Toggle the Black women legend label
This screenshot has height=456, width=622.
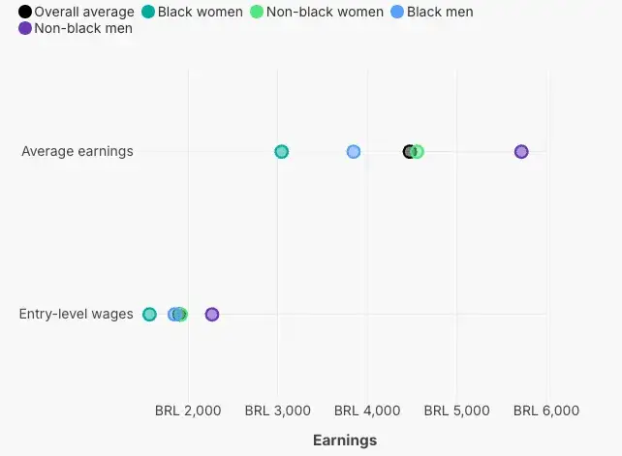[200, 12]
